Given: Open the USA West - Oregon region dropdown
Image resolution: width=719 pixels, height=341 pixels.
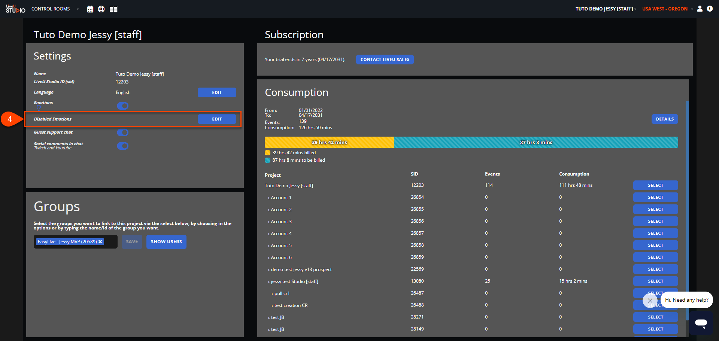Looking at the screenshot, I should 667,9.
